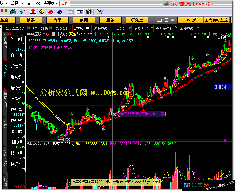This screenshot has height=191, width=235.
Task: Click the X100 volume multiplier label
Action: 20,187
